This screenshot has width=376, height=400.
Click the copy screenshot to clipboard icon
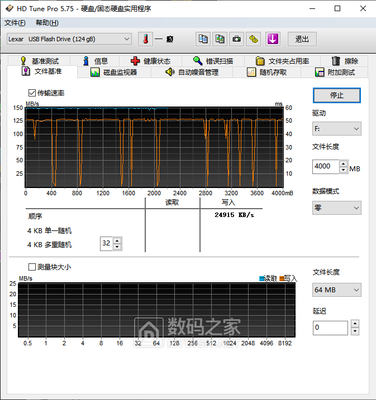pyautogui.click(x=220, y=39)
